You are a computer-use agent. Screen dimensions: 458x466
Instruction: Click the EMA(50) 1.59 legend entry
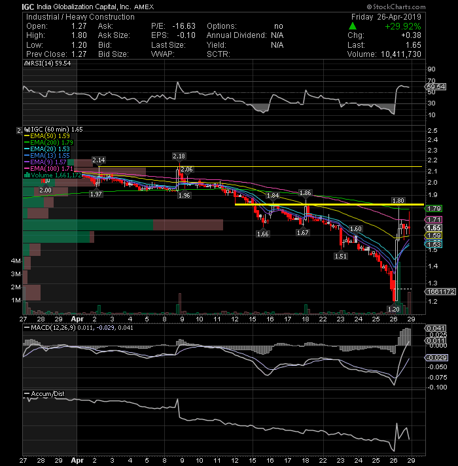[48, 136]
